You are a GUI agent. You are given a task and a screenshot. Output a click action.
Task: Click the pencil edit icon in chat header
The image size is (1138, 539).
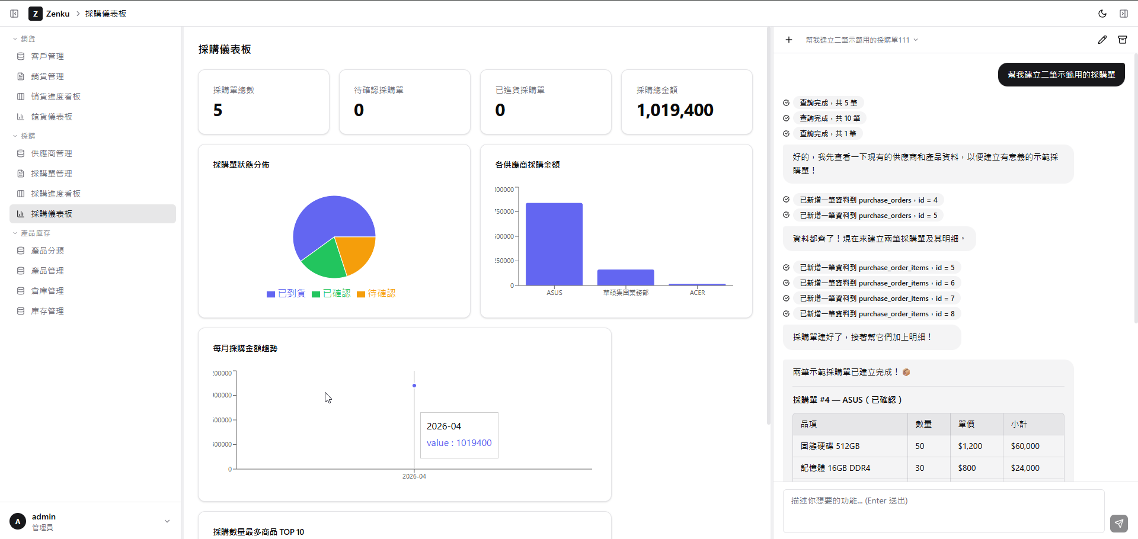pyautogui.click(x=1102, y=40)
